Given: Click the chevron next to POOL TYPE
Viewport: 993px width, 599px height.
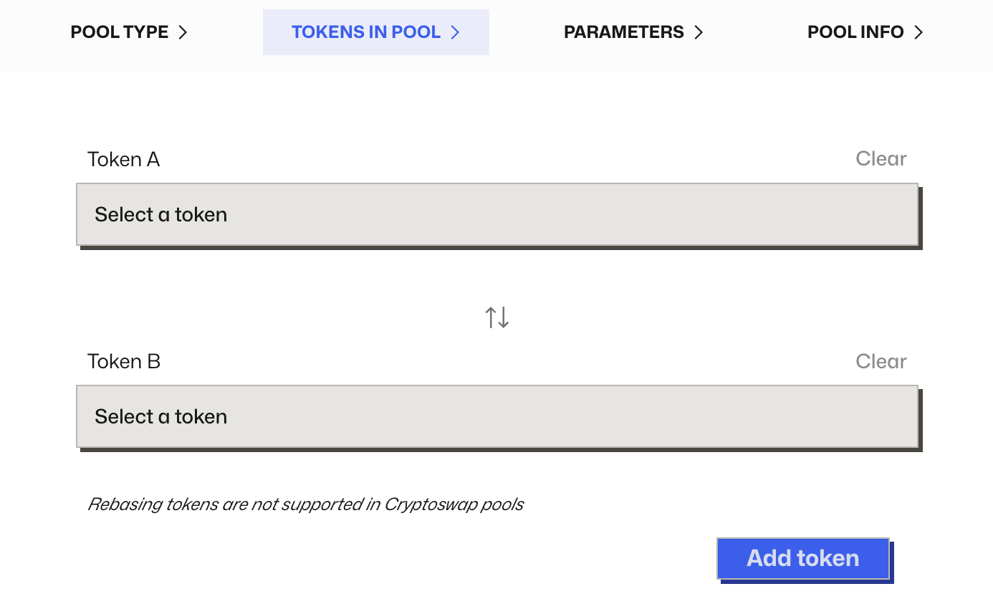Looking at the screenshot, I should click(183, 32).
